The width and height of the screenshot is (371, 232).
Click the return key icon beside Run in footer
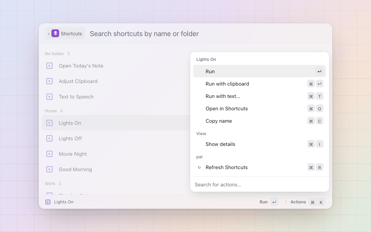(x=274, y=202)
